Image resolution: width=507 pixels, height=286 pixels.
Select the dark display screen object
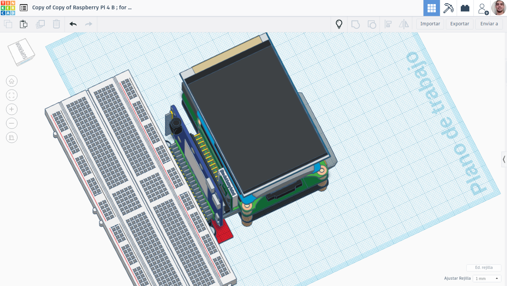(x=257, y=119)
